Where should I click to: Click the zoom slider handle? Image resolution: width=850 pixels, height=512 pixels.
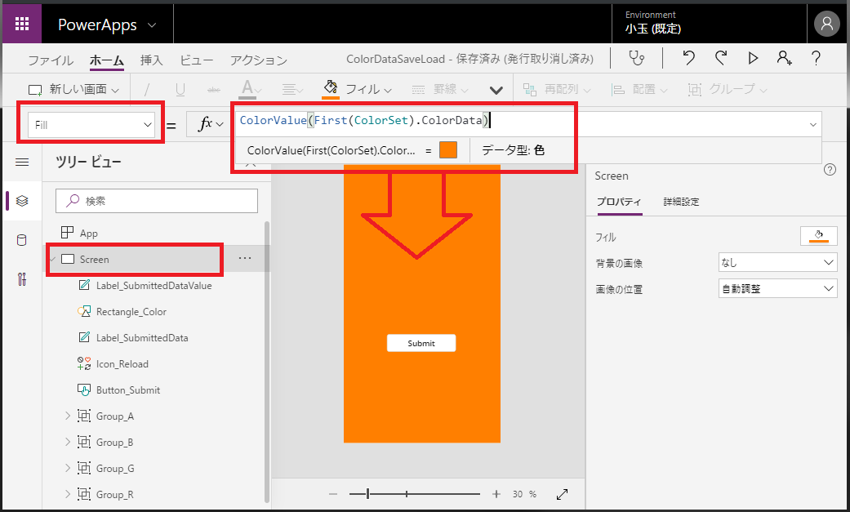coord(368,493)
